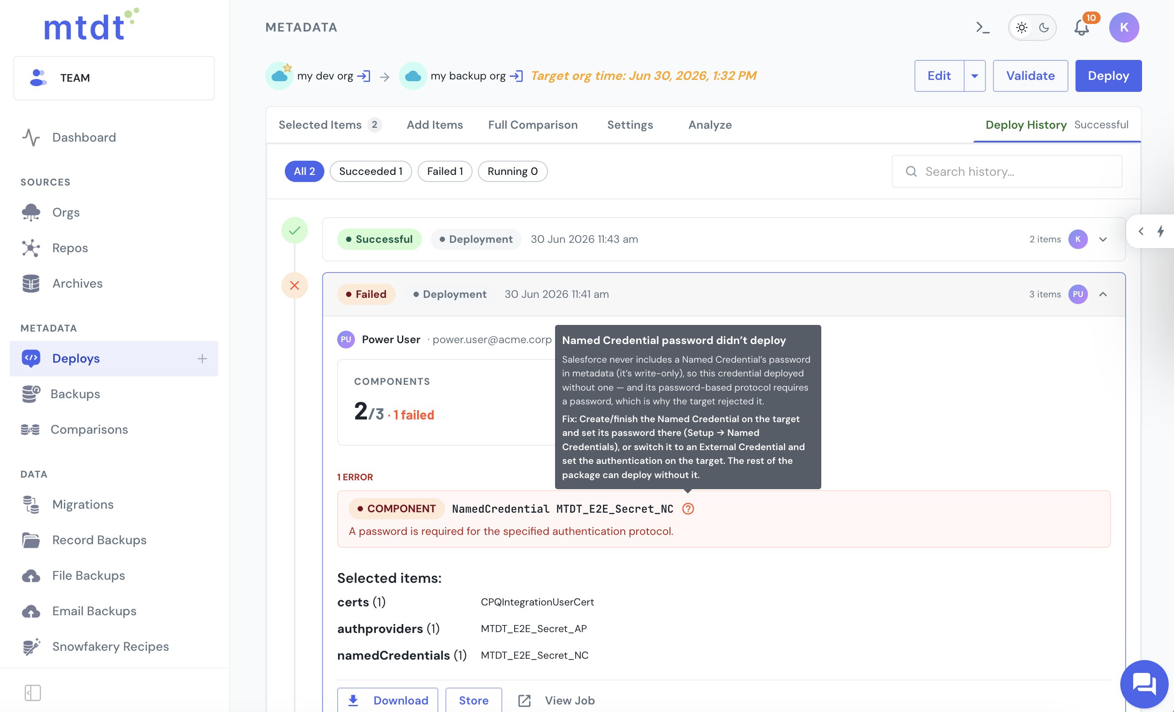Filter history by Failed 1
Viewport: 1174px width, 712px height.
(x=445, y=171)
